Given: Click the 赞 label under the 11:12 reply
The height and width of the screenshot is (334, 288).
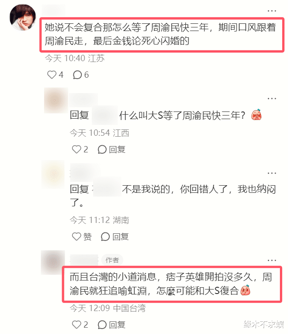Looking at the screenshot, I should click(87, 236).
